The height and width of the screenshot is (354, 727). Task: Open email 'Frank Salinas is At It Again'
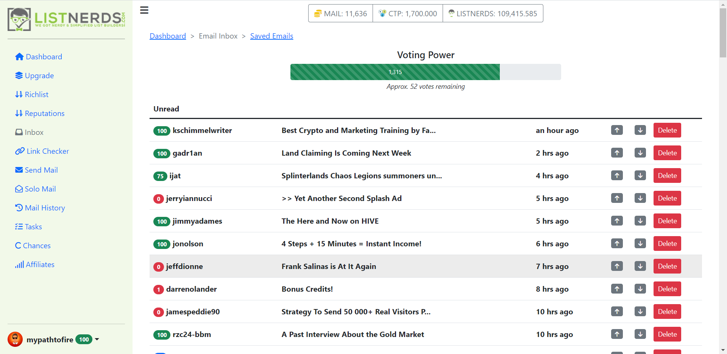pos(329,266)
